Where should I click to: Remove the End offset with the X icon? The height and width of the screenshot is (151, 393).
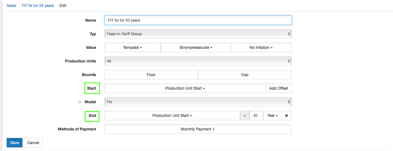click(x=286, y=116)
